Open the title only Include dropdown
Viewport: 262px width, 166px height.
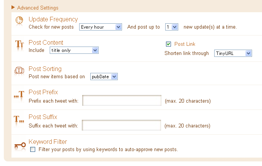coord(74,50)
